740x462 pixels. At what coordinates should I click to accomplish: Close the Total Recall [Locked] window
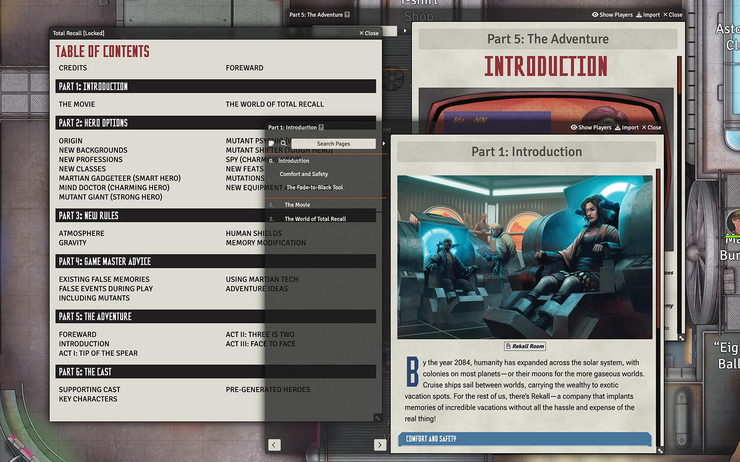pos(369,33)
